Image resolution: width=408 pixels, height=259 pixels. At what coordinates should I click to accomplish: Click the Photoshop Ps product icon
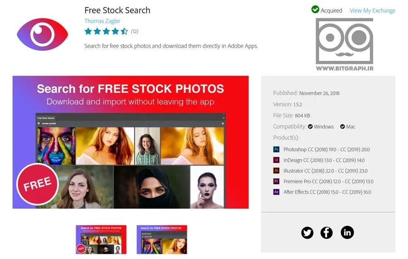(277, 149)
